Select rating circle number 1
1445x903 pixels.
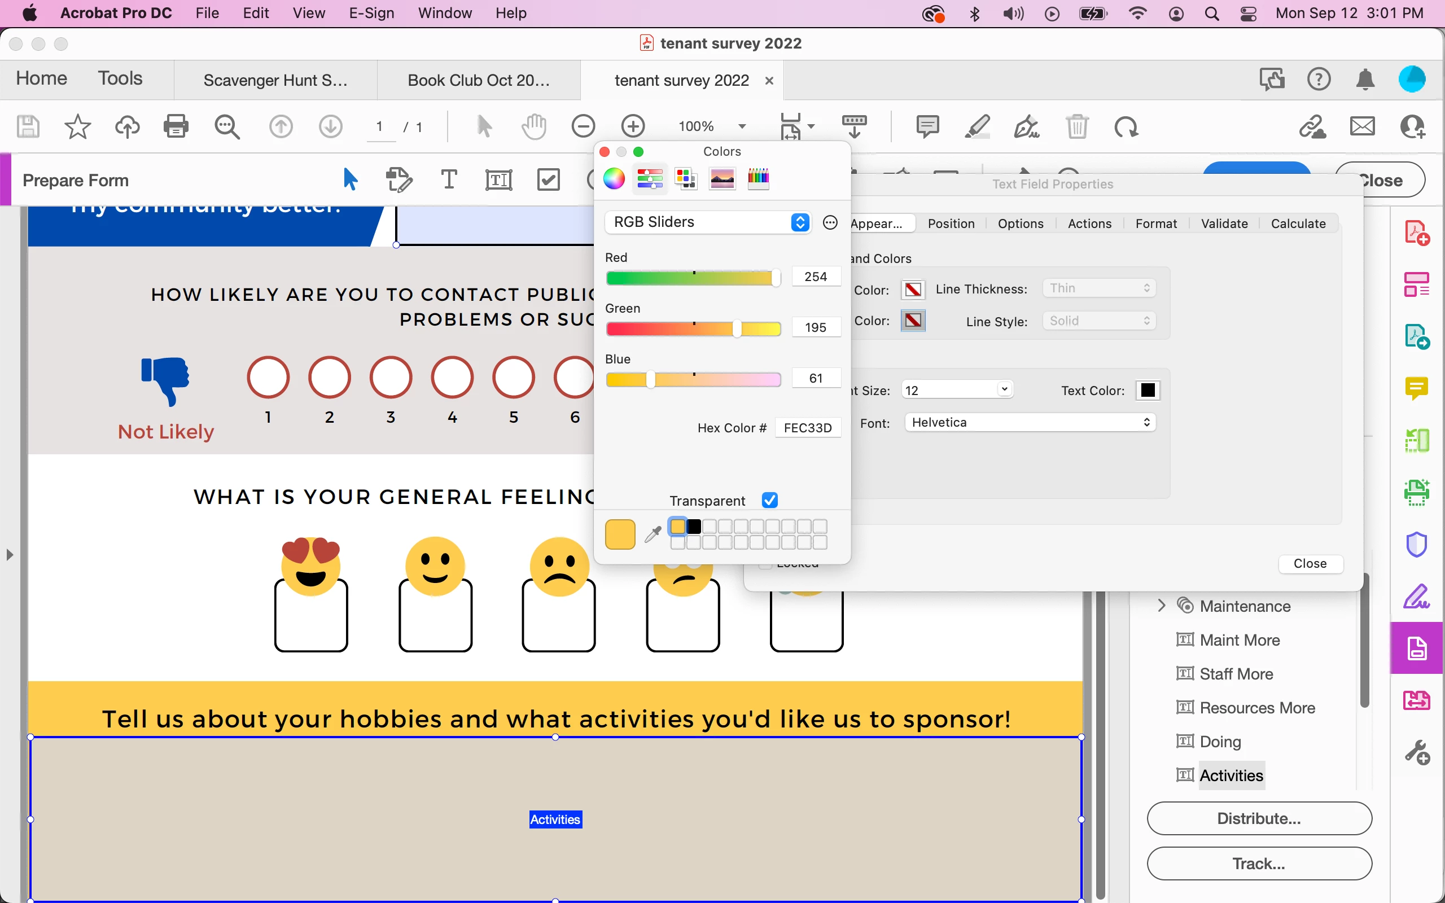[x=268, y=377]
